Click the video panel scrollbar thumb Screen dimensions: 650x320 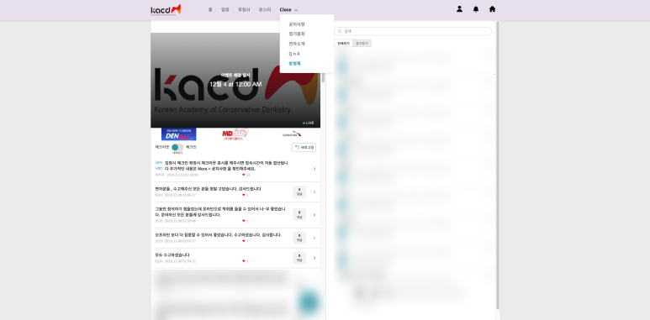point(323,77)
